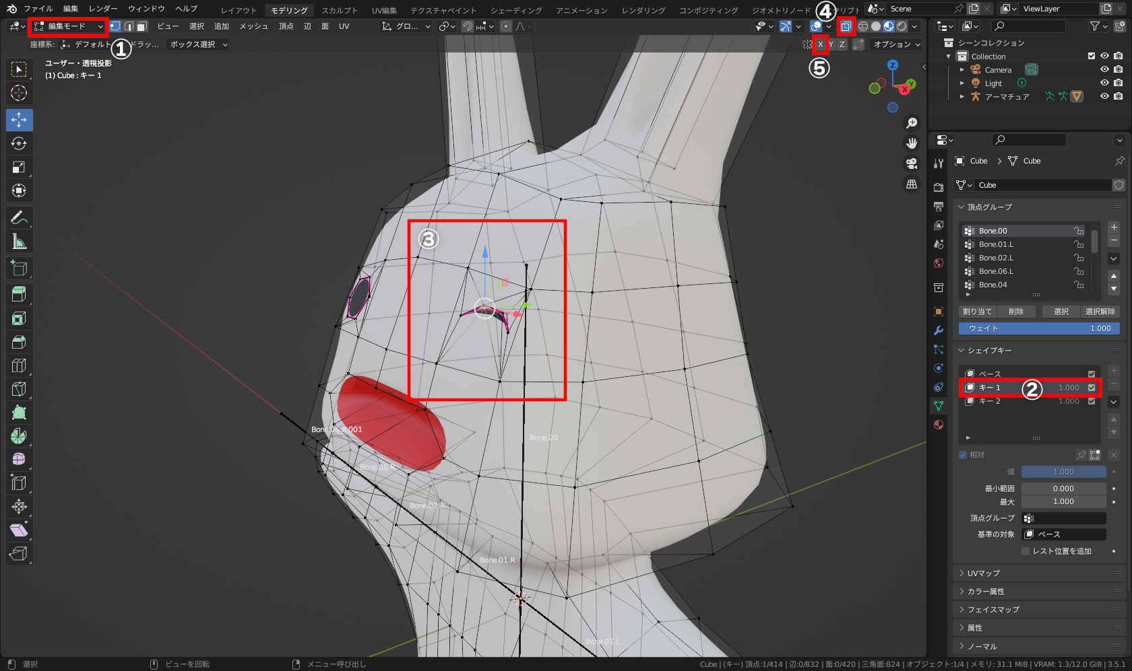Click the 削除 vertex group button
This screenshot has height=671, width=1132.
coord(1016,312)
